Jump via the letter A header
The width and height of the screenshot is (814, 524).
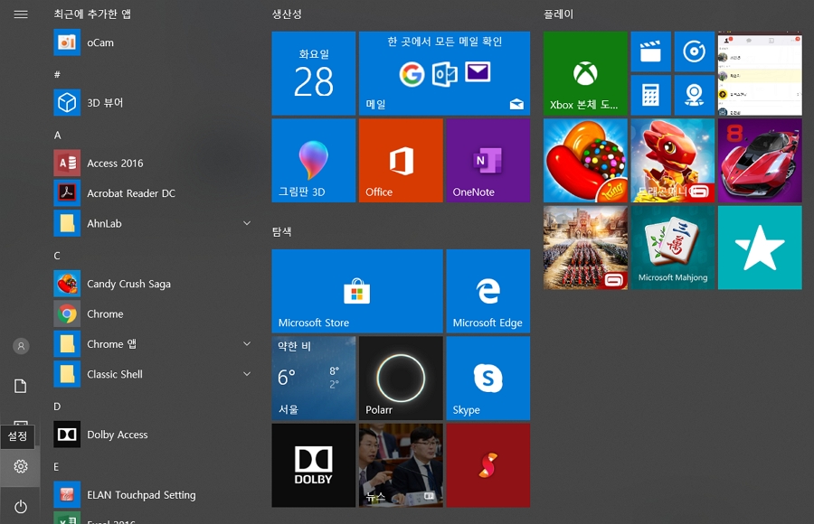click(x=58, y=135)
